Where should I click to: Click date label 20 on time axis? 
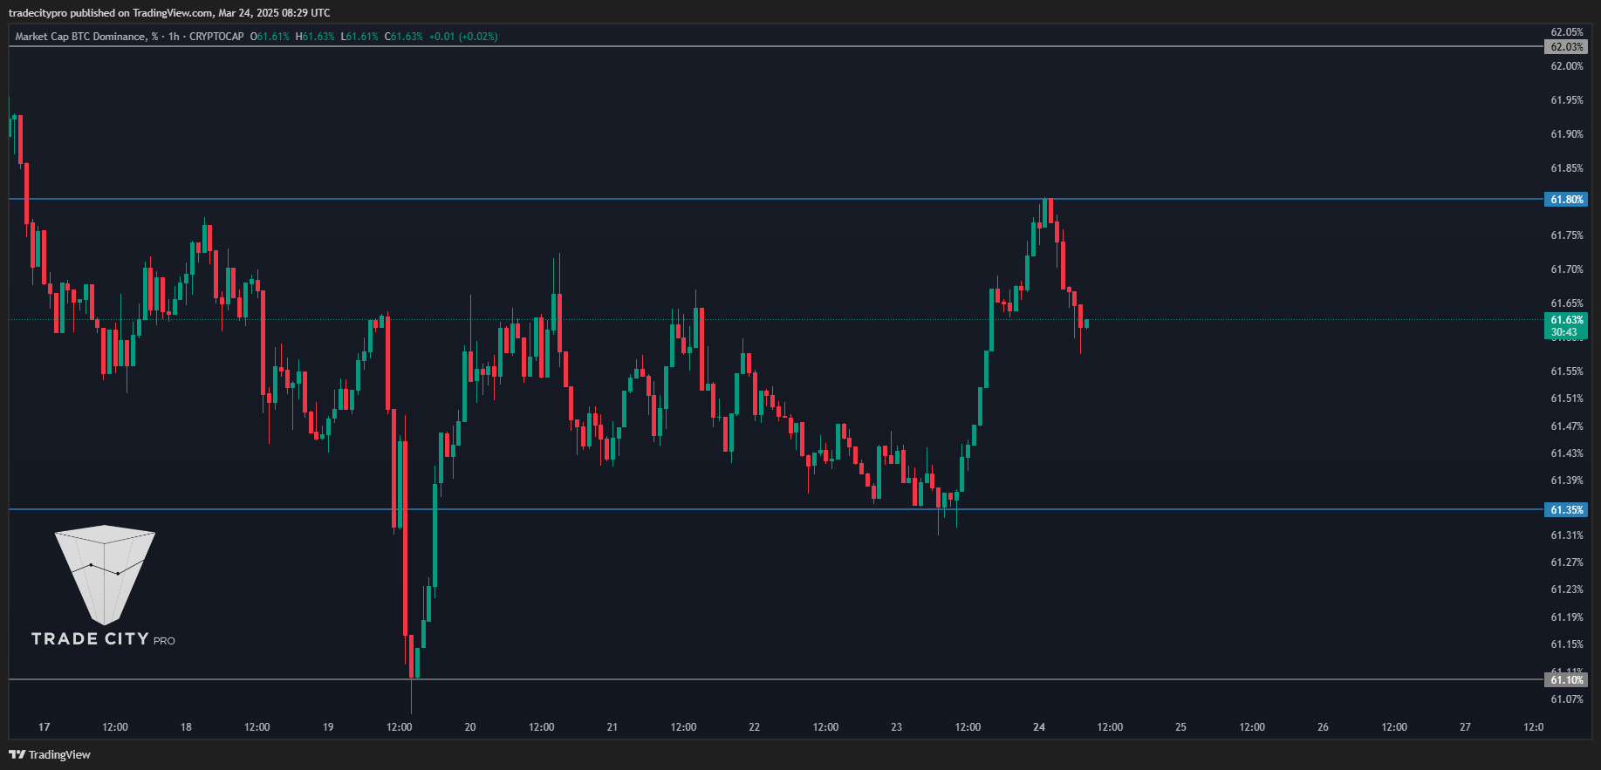pos(470,727)
